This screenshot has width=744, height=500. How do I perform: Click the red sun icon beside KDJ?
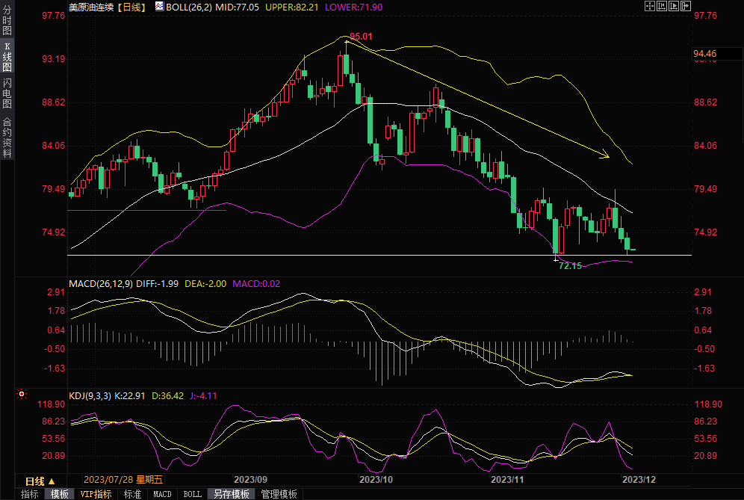22,393
